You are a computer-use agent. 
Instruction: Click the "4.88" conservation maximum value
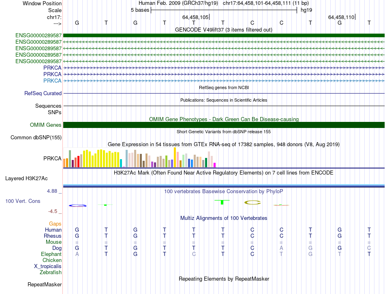[x=52, y=191]
